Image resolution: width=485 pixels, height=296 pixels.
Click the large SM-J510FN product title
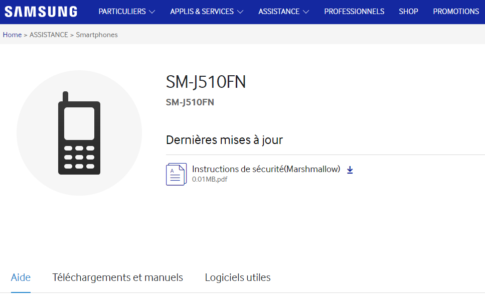pyautogui.click(x=206, y=82)
